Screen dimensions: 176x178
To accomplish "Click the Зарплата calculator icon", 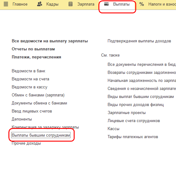I will [x=71, y=4].
